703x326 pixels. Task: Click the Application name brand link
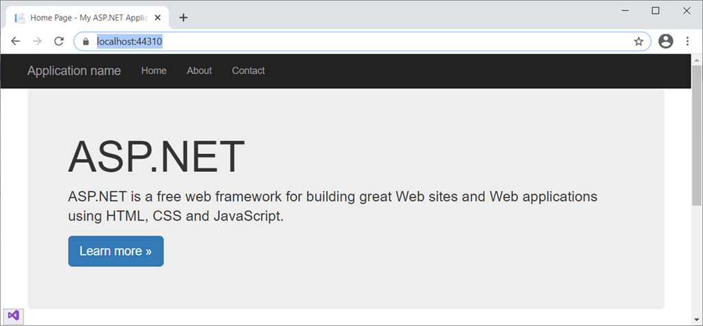click(x=74, y=71)
